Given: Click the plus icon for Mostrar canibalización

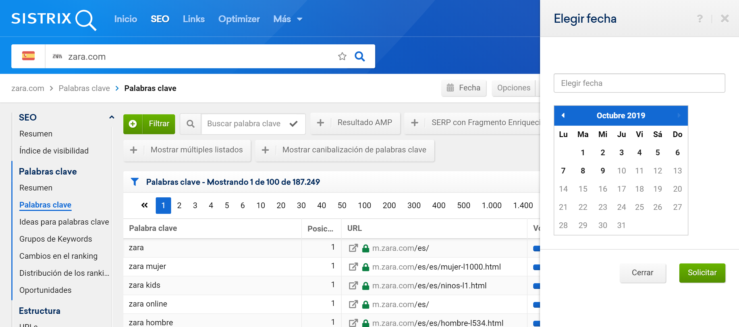Looking at the screenshot, I should point(265,150).
